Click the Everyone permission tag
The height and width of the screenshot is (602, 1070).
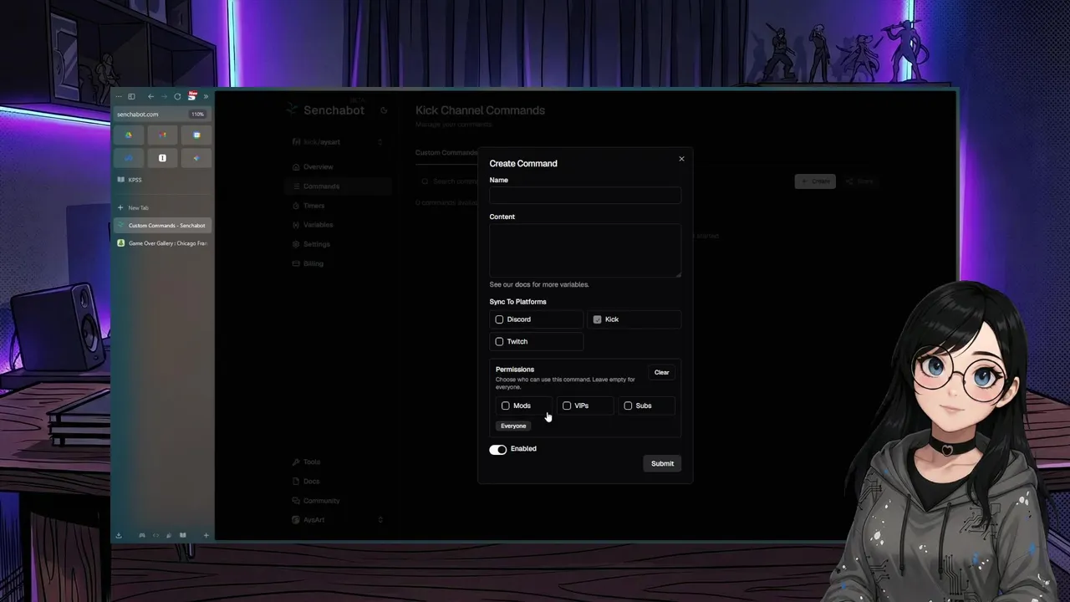pos(513,426)
